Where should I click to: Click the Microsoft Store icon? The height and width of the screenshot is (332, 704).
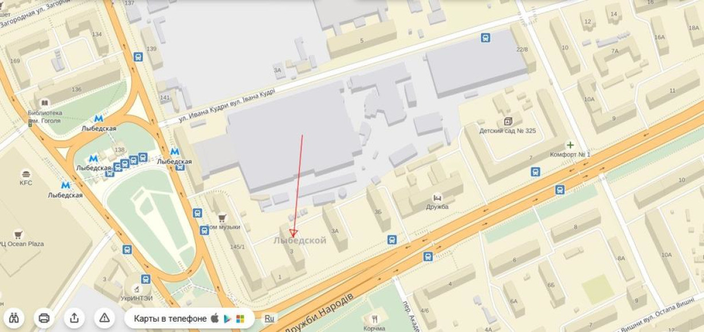240,319
